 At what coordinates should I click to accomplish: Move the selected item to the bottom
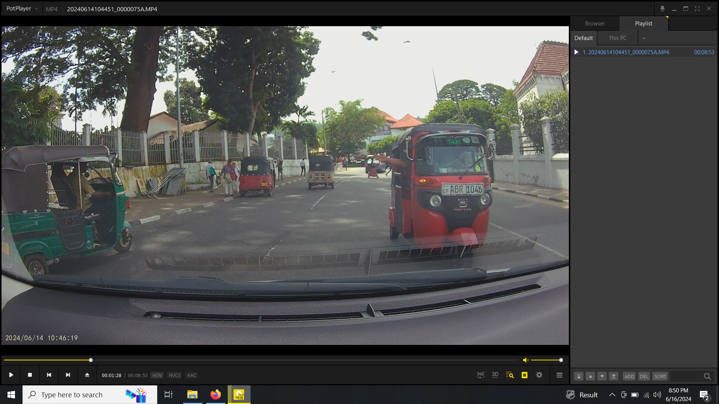pyautogui.click(x=613, y=376)
